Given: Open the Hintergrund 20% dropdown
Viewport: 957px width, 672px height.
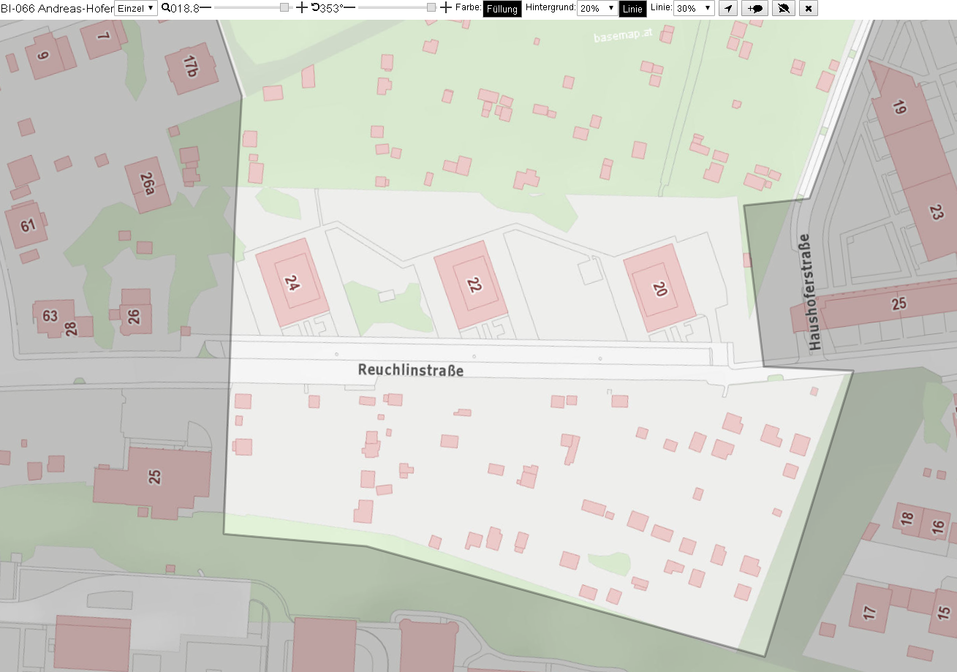Looking at the screenshot, I should [x=597, y=8].
